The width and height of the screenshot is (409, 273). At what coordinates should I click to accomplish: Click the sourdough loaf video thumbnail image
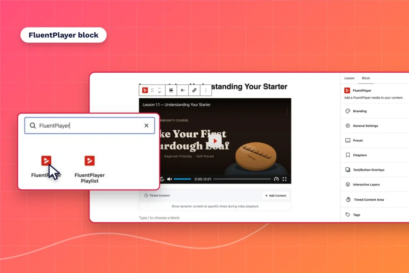[x=215, y=141]
